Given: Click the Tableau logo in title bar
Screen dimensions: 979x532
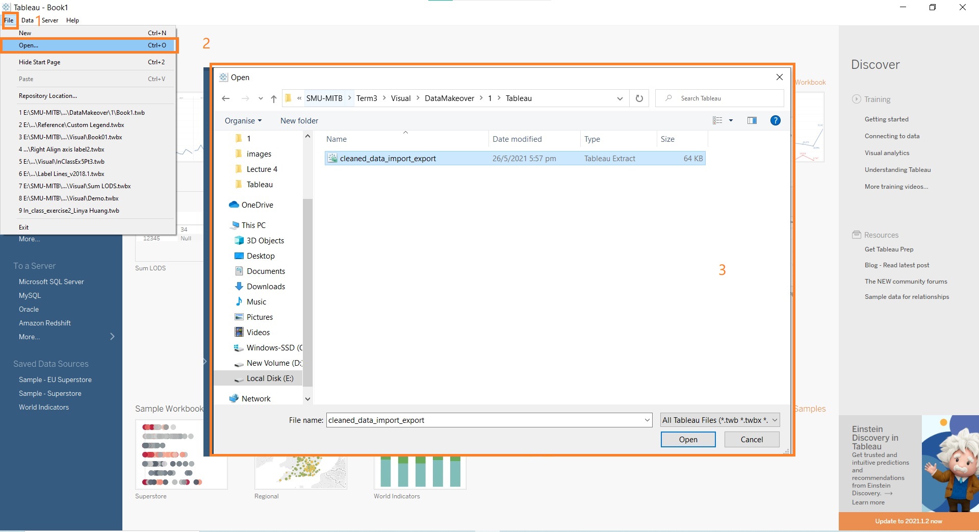Looking at the screenshot, I should [6, 7].
